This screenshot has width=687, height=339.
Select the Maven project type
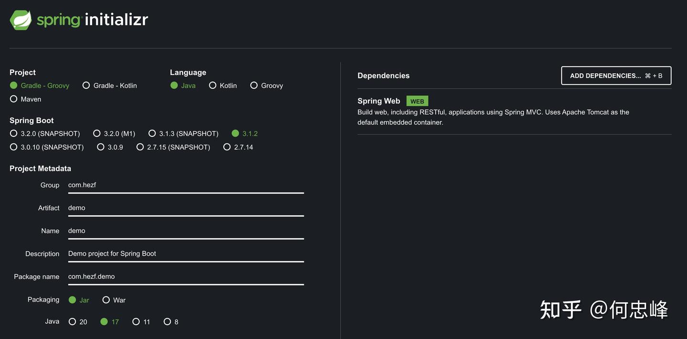coord(26,99)
